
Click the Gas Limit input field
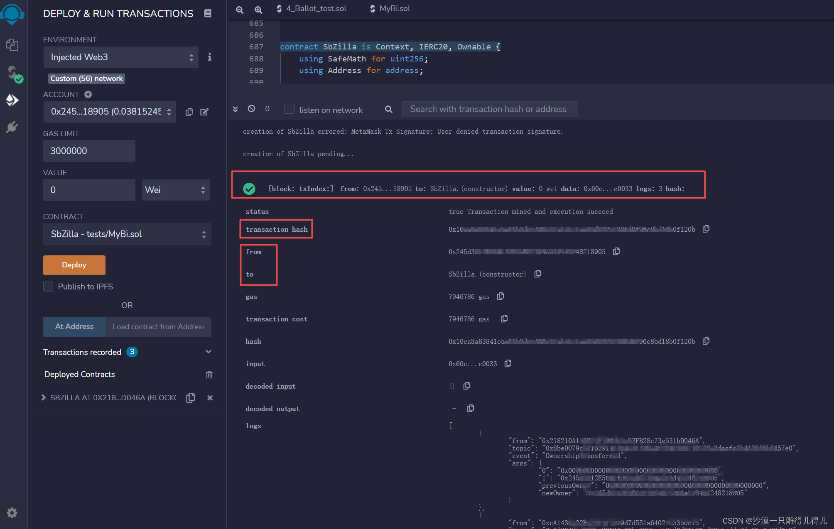tap(89, 151)
